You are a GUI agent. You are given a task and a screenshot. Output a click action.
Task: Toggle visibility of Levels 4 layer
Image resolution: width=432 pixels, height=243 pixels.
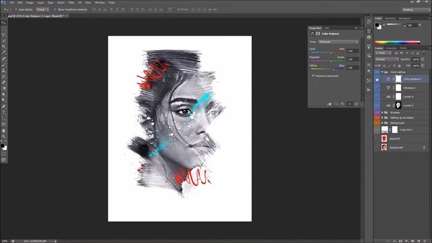tap(377, 97)
